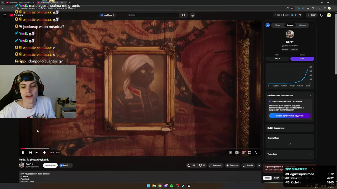Open player settings gear
The width and height of the screenshot is (337, 189).
pos(243,153)
